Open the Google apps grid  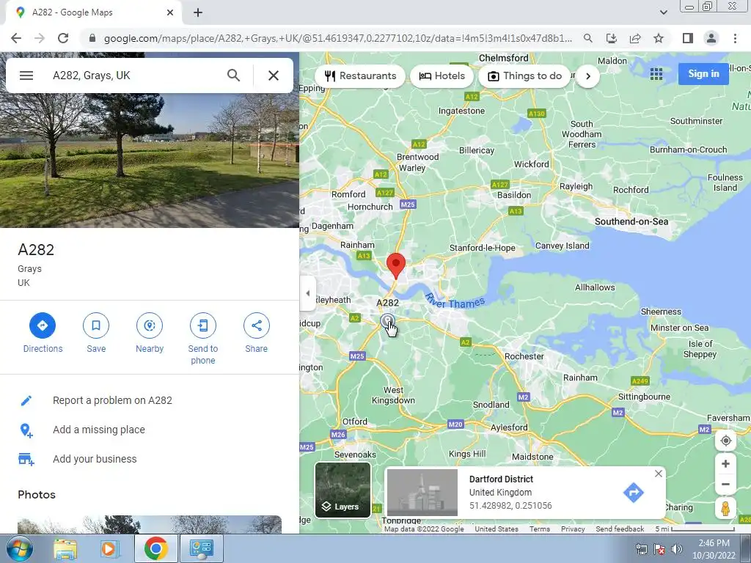(x=656, y=74)
